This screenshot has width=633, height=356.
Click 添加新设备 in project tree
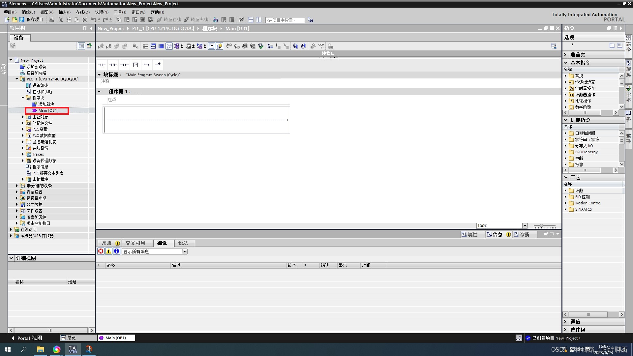[x=36, y=67]
